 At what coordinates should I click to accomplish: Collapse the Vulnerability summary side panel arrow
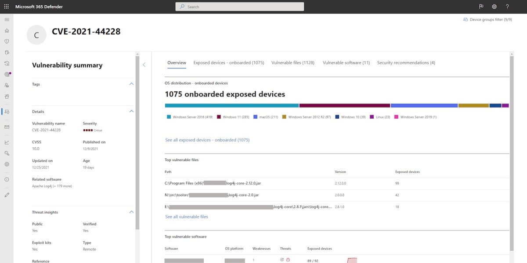pos(144,65)
